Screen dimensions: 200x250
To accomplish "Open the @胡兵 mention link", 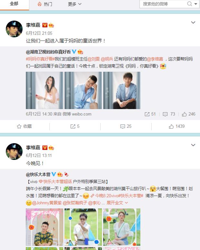I will tap(107, 59).
